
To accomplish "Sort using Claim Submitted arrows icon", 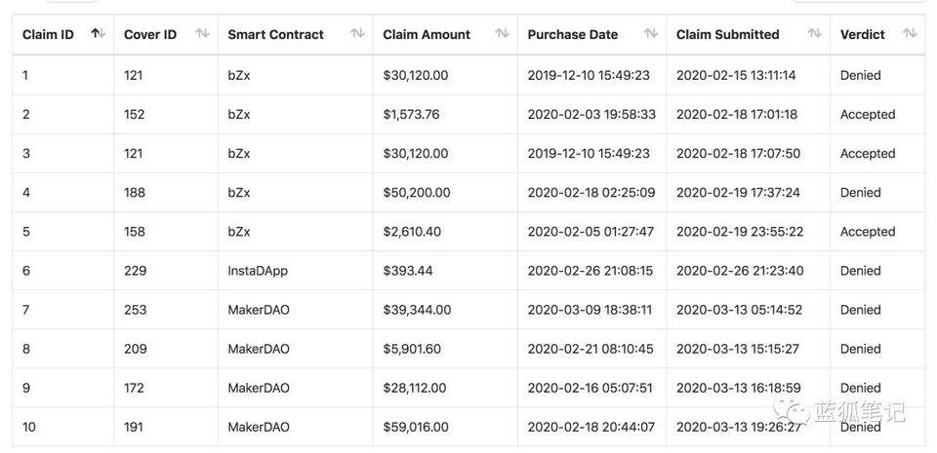I will coord(814,34).
